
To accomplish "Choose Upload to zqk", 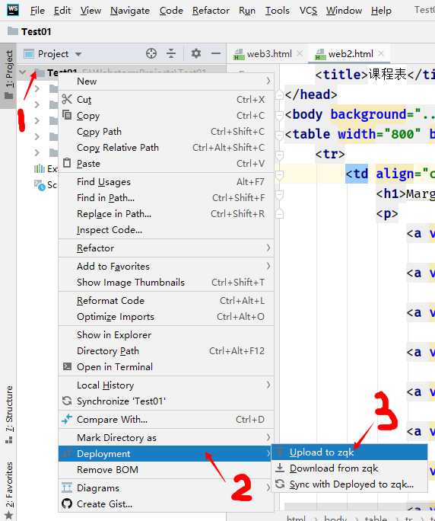I will tap(349, 452).
